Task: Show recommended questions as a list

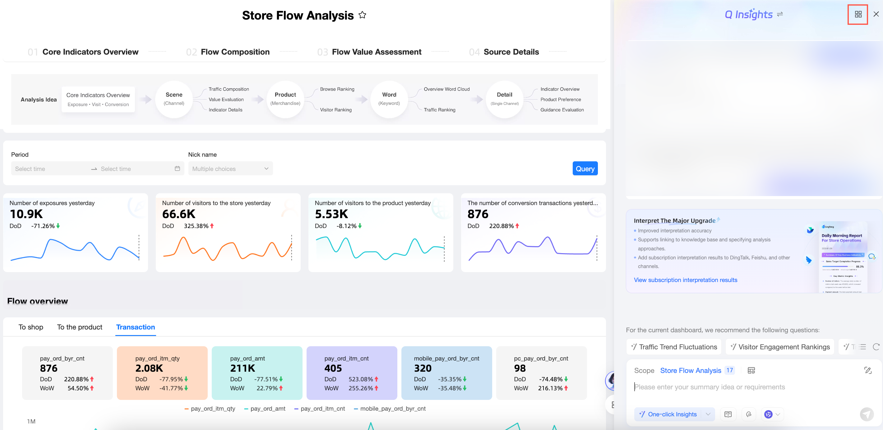Action: (863, 347)
